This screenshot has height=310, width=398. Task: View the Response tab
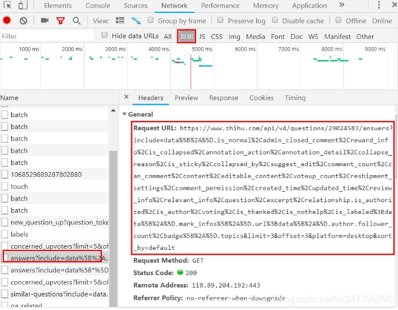point(224,98)
